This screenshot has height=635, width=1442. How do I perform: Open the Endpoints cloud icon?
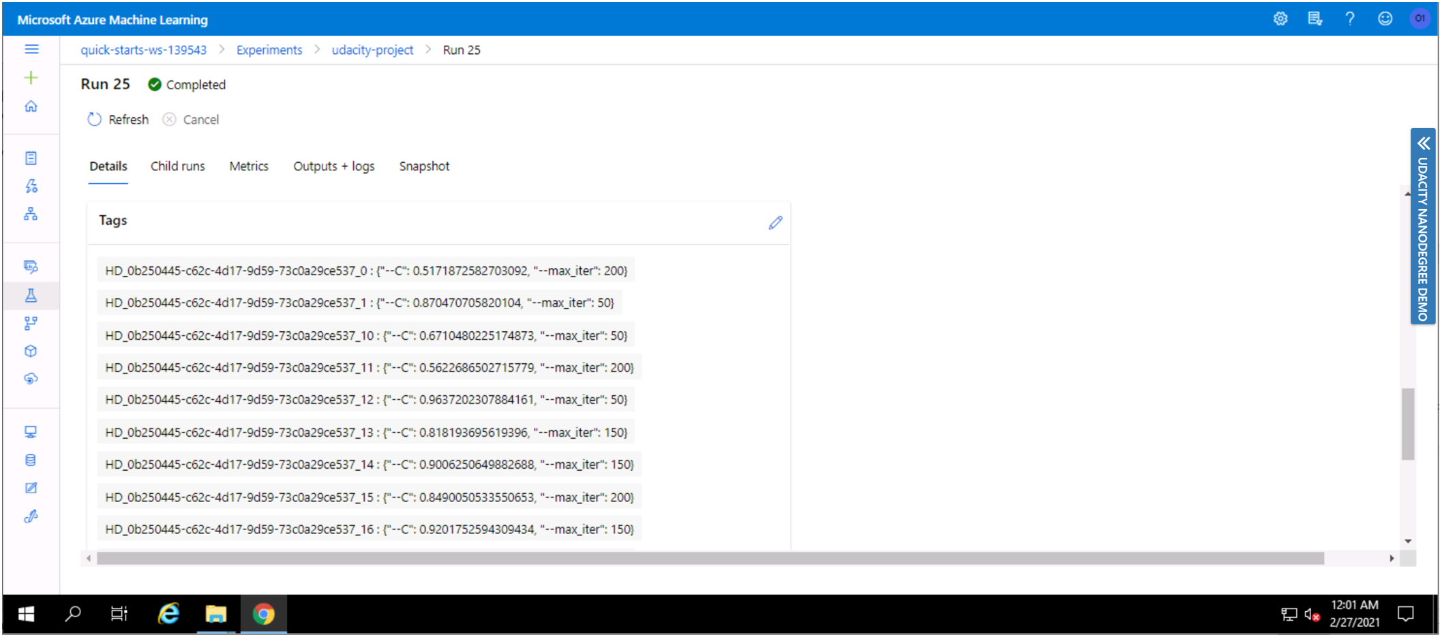pyautogui.click(x=31, y=379)
